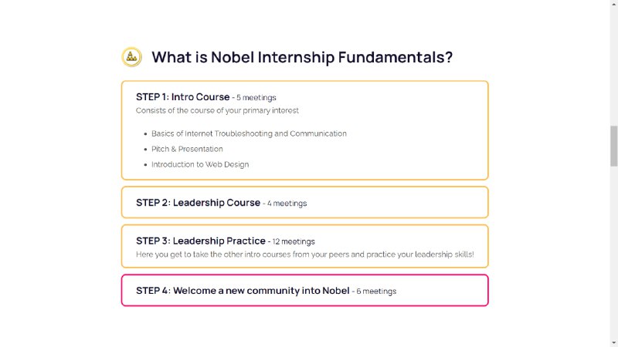The height and width of the screenshot is (347, 618).
Task: Click the scrollbar track below the thumb
Action: click(613, 252)
